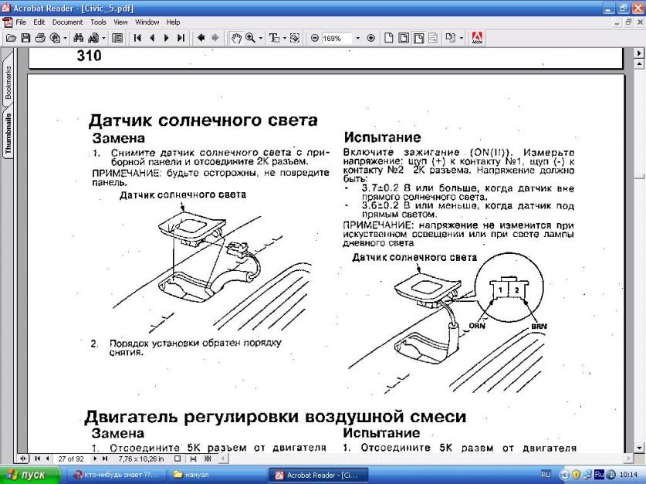Click the '27 of 92' page number field

(x=71, y=459)
